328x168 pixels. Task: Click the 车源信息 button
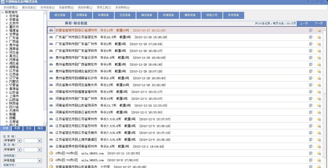(104, 15)
